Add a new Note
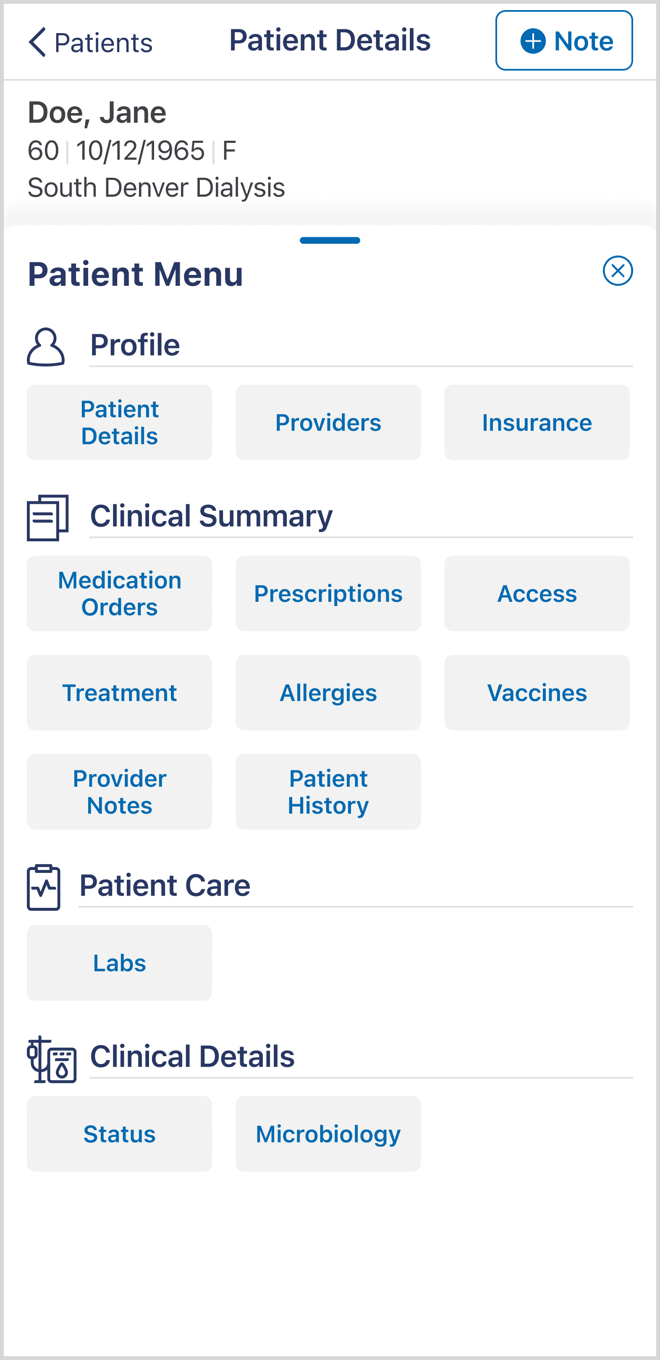660x1360 pixels. pos(563,41)
